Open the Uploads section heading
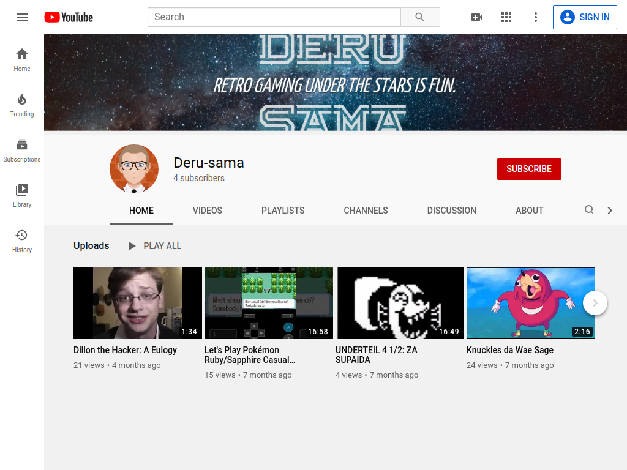This screenshot has height=470, width=627. click(x=91, y=245)
